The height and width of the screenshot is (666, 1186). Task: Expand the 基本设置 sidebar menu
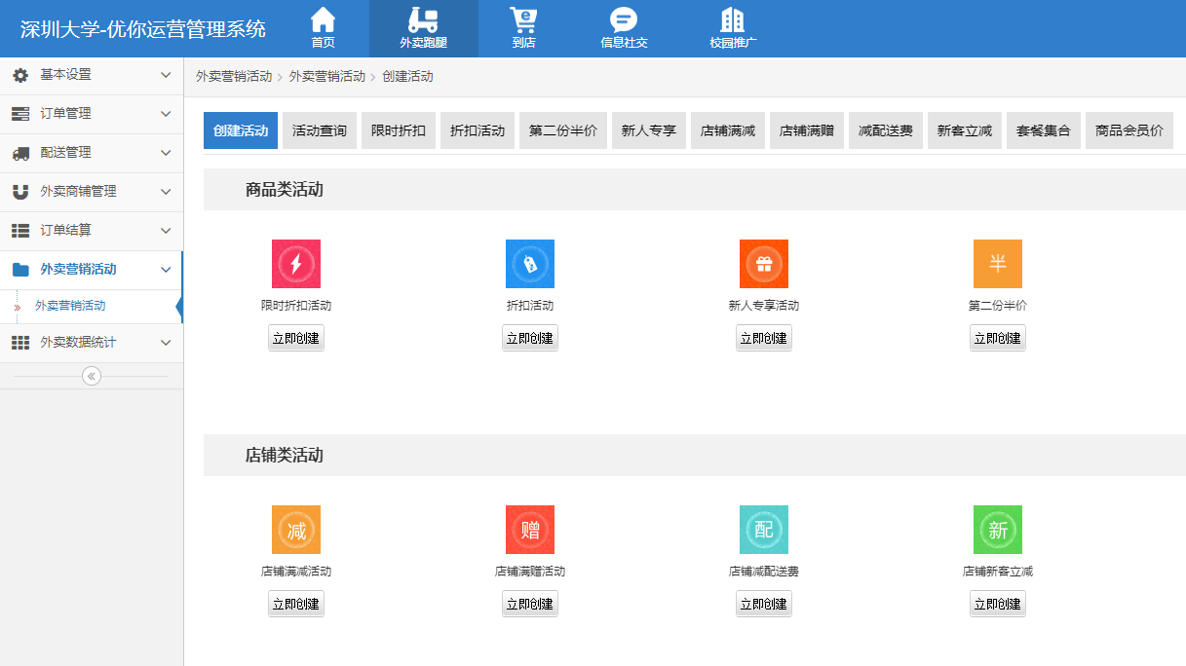(91, 75)
